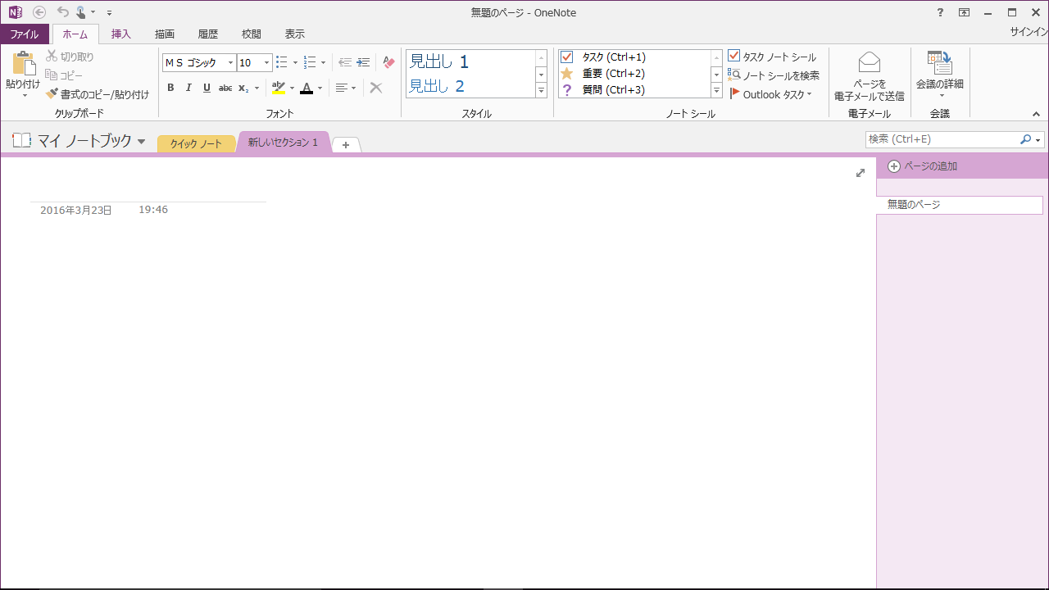This screenshot has width=1049, height=590.
Task: Open bullet list style dropdown arrow
Action: pos(295,62)
